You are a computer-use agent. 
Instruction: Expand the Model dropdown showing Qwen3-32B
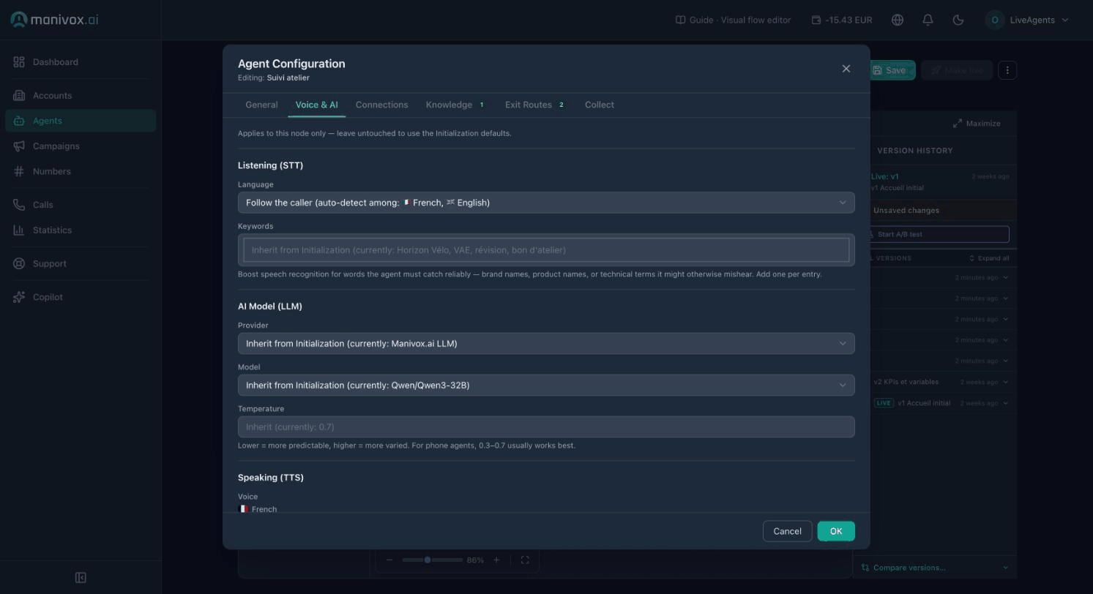click(x=546, y=386)
